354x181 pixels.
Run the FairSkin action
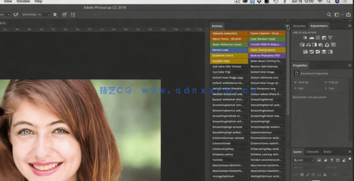[x=229, y=160]
